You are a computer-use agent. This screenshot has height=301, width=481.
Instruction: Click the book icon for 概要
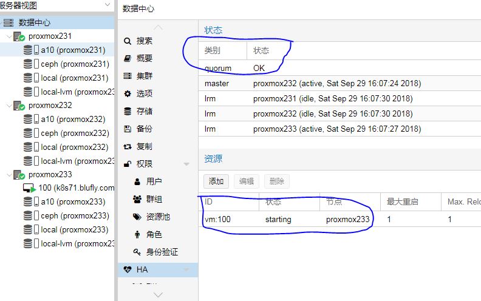point(128,58)
